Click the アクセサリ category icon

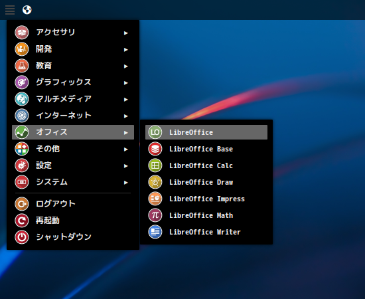22,33
